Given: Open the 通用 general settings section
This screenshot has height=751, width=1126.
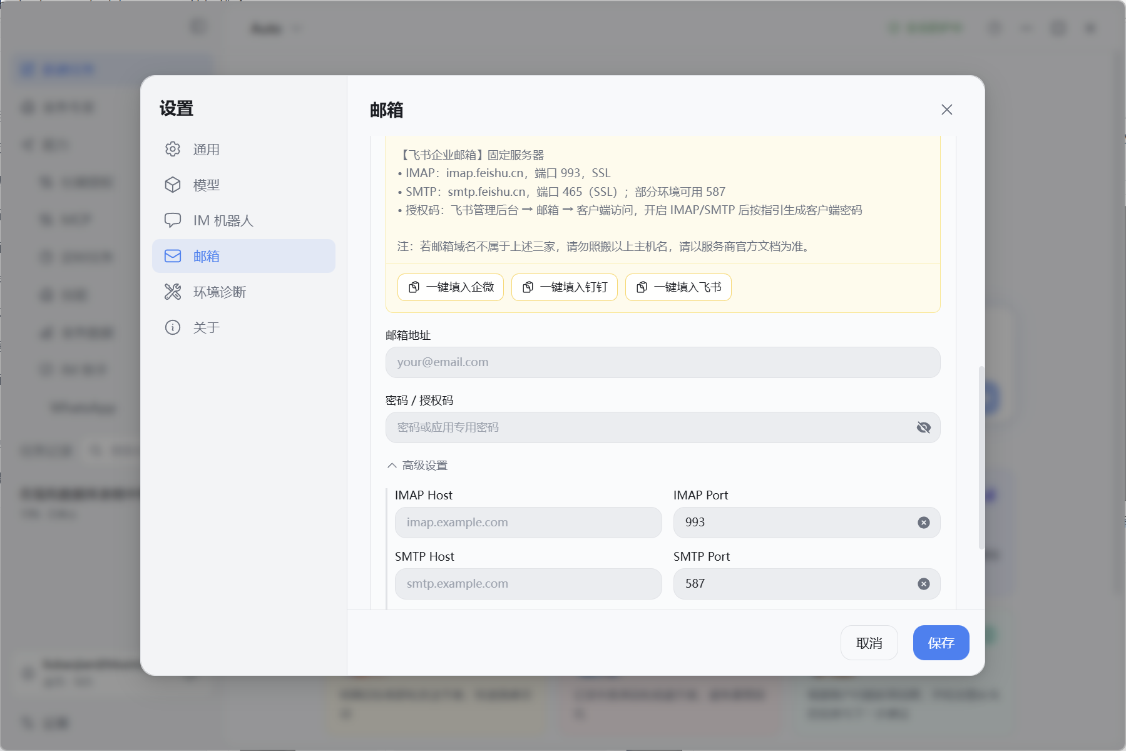Looking at the screenshot, I should (243, 149).
